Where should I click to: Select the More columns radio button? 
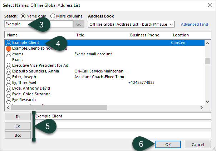pos(53,16)
